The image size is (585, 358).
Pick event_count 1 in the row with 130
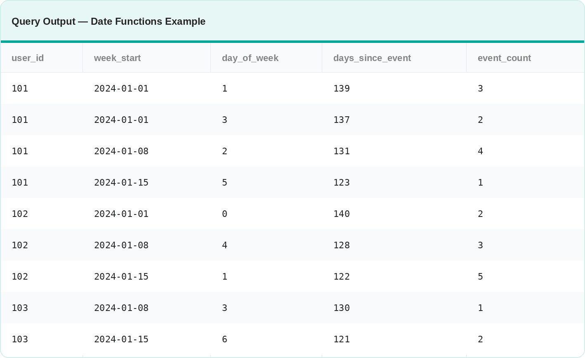480,308
